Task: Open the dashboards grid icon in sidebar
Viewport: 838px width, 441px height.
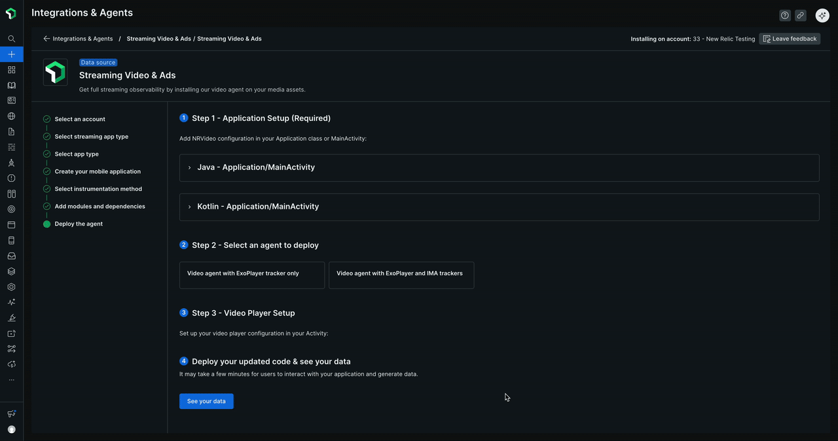Action: coord(11,70)
